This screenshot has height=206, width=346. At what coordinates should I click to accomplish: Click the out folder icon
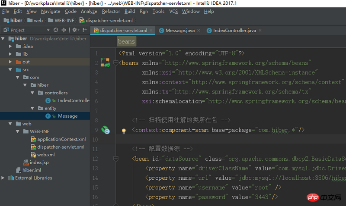[18, 62]
